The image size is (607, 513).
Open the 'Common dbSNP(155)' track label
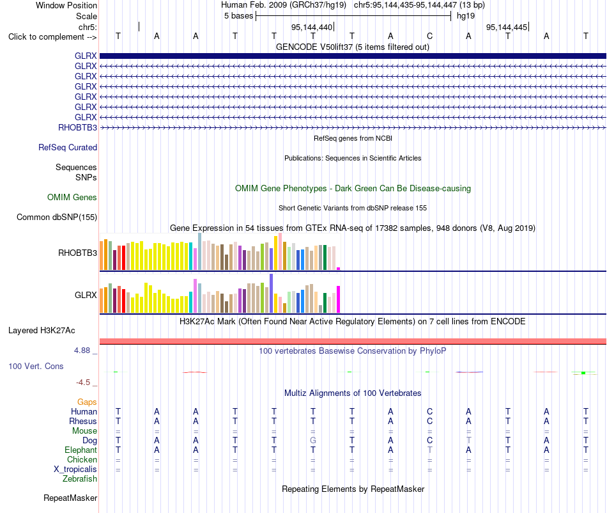tap(57, 217)
